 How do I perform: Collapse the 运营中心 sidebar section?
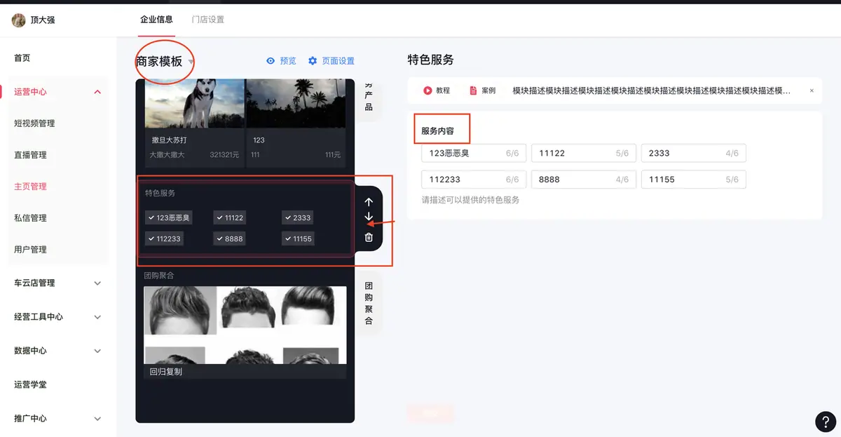[x=97, y=92]
